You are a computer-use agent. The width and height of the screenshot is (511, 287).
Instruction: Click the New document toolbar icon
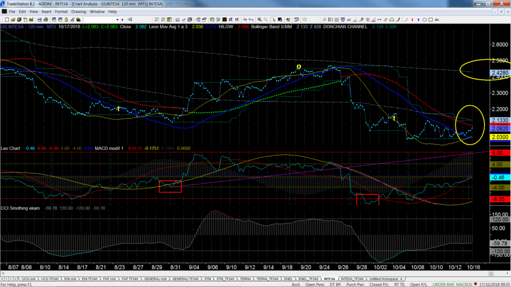point(7,19)
